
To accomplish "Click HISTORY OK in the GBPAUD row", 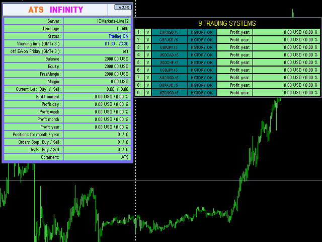I will [202, 85].
